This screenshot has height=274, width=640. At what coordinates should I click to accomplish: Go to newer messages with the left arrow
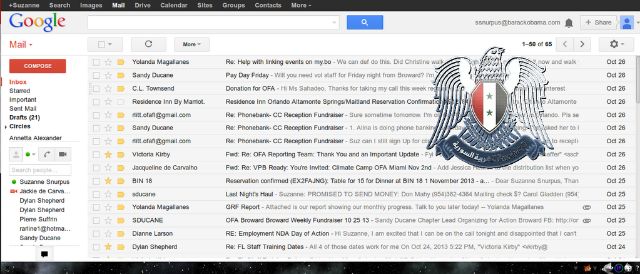click(x=565, y=44)
